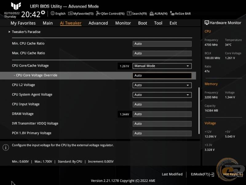Open CPU System Agent Voltage dropdown

point(162,95)
